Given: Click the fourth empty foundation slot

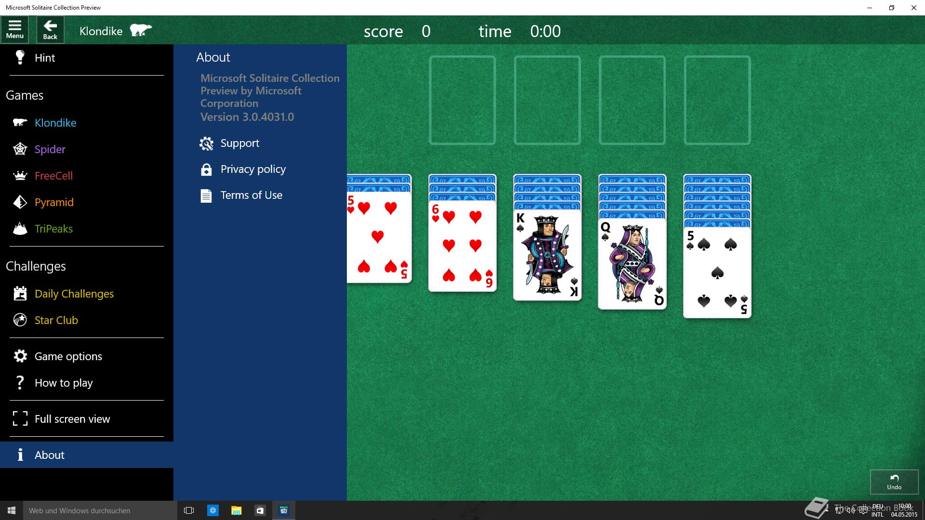Looking at the screenshot, I should pos(717,100).
